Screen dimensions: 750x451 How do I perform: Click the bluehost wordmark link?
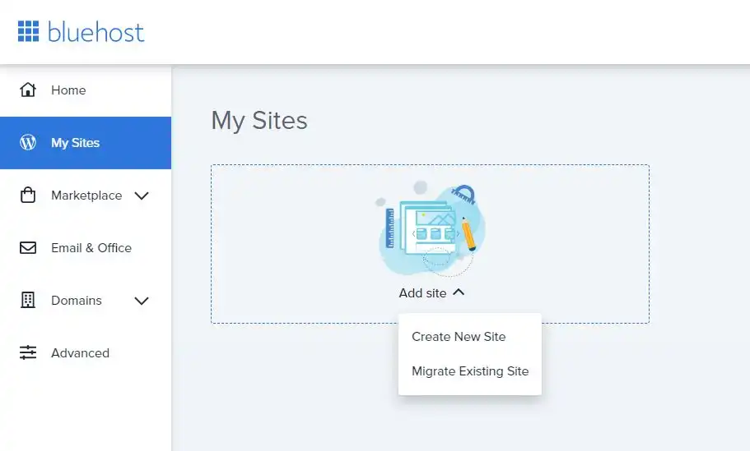(x=95, y=33)
